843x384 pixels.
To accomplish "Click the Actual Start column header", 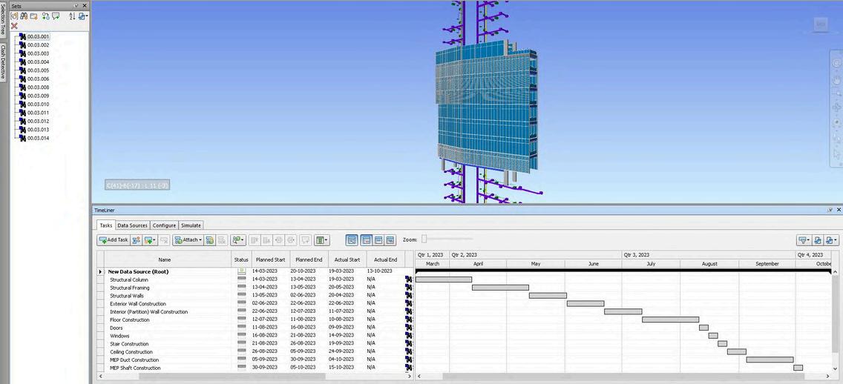I will coord(347,259).
